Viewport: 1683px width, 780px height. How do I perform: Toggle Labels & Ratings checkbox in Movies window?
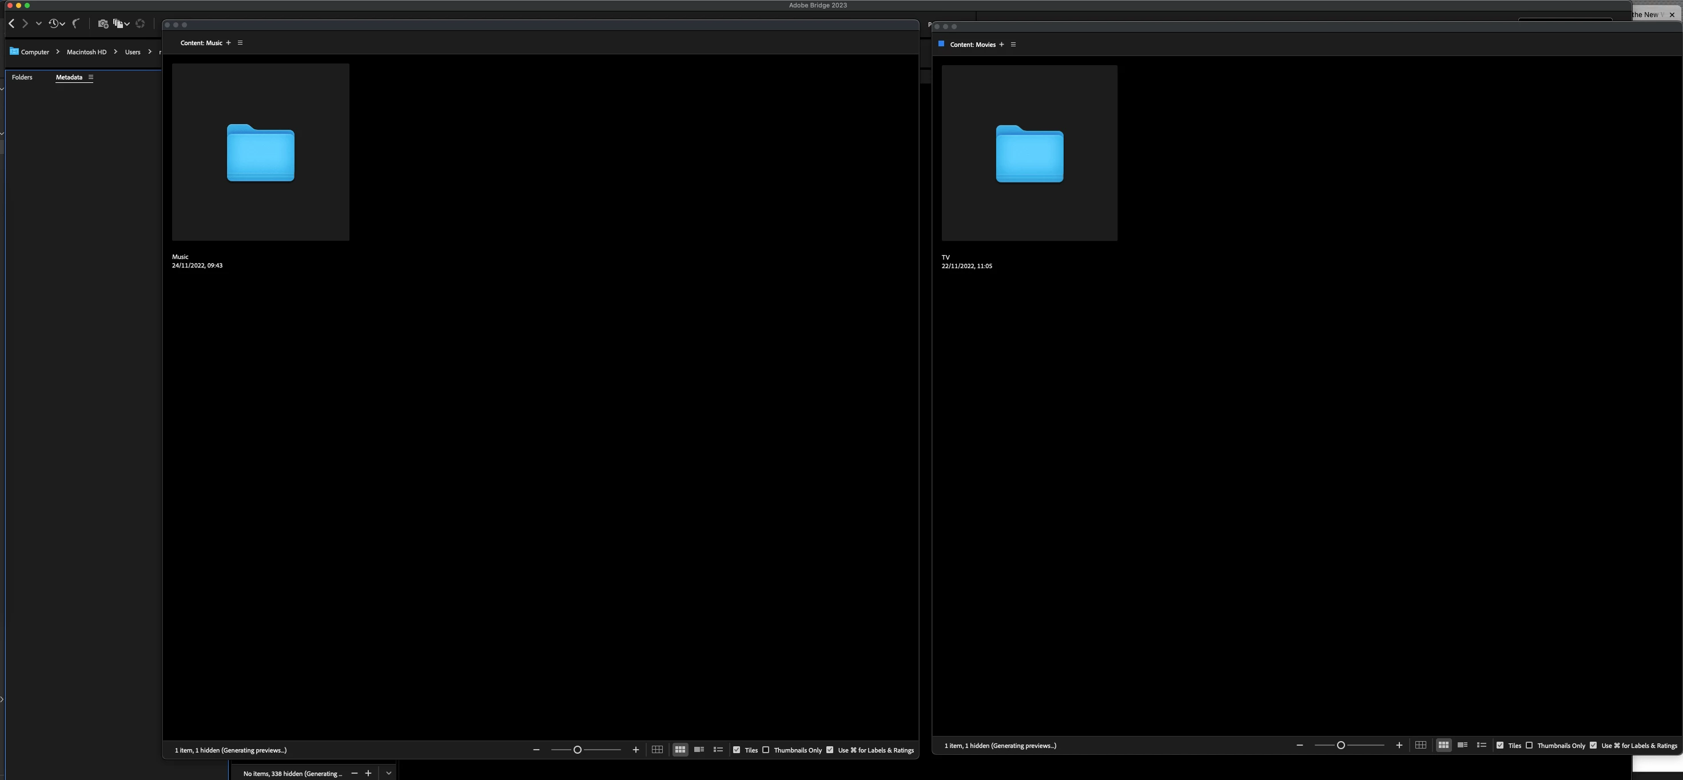1593,745
